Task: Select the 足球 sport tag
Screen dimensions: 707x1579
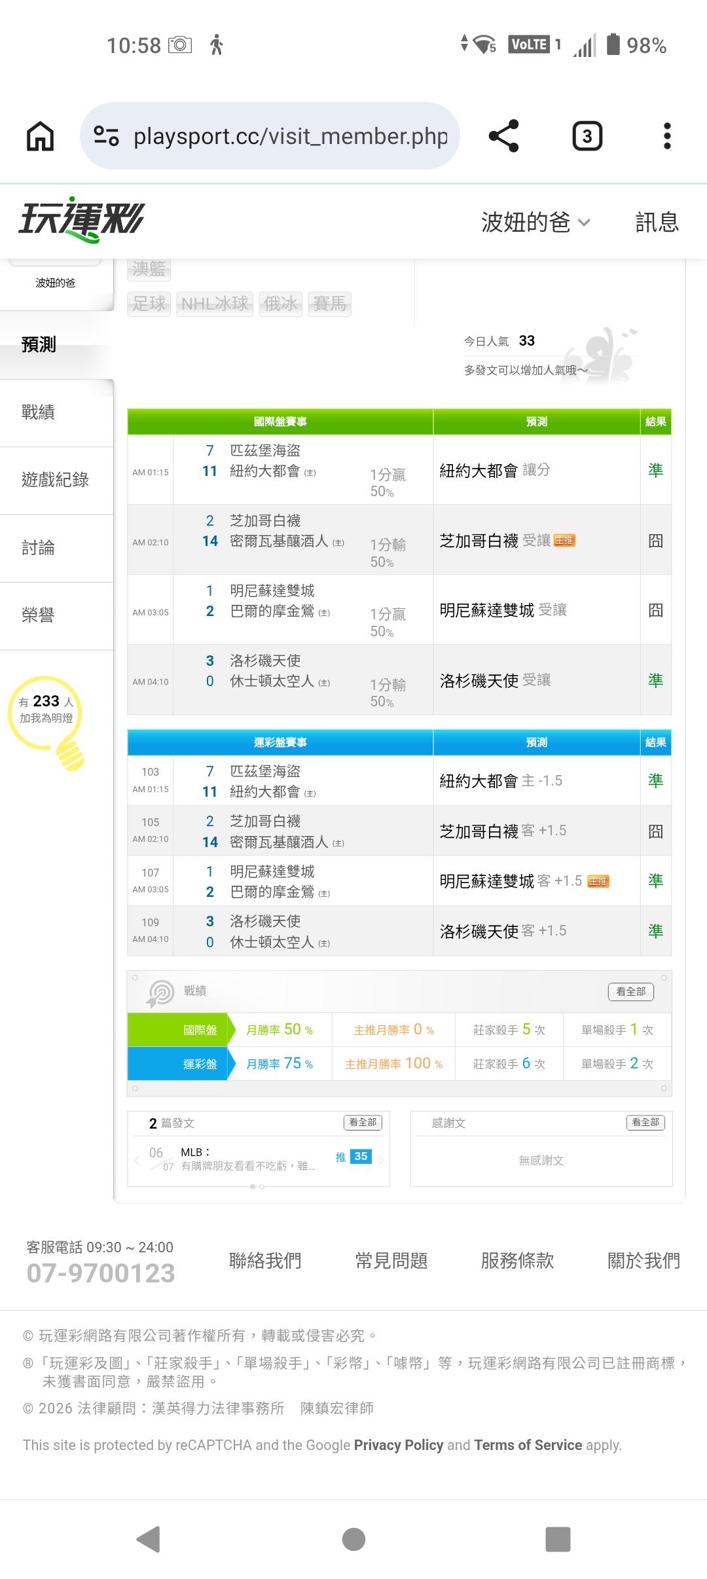Action: pos(149,304)
